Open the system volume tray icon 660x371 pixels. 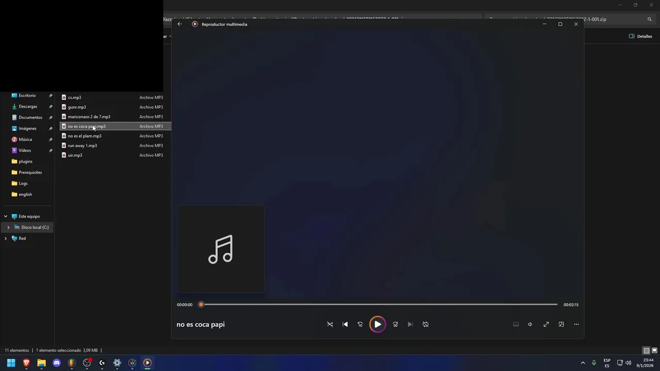tap(628, 363)
